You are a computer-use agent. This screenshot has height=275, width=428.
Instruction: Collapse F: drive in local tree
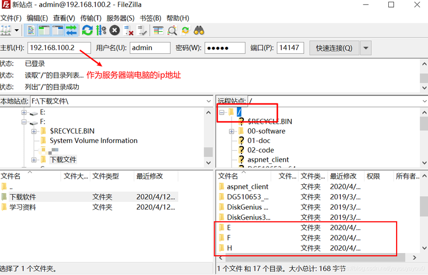click(x=24, y=122)
